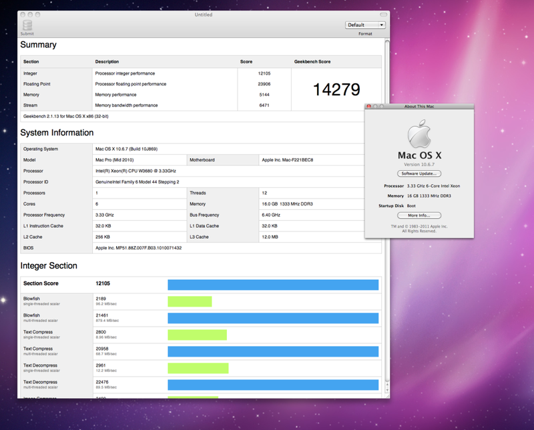Click Text Decompress multi-threaded score 22476
This screenshot has width=534, height=430.
pyautogui.click(x=102, y=382)
